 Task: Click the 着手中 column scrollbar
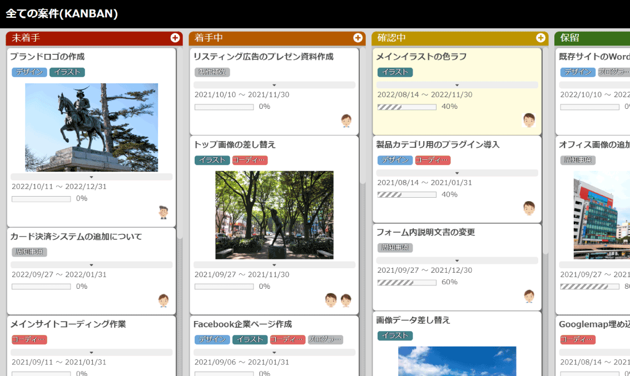363,116
